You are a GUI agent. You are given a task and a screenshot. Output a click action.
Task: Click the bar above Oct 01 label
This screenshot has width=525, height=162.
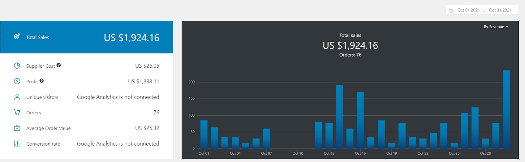click(204, 134)
